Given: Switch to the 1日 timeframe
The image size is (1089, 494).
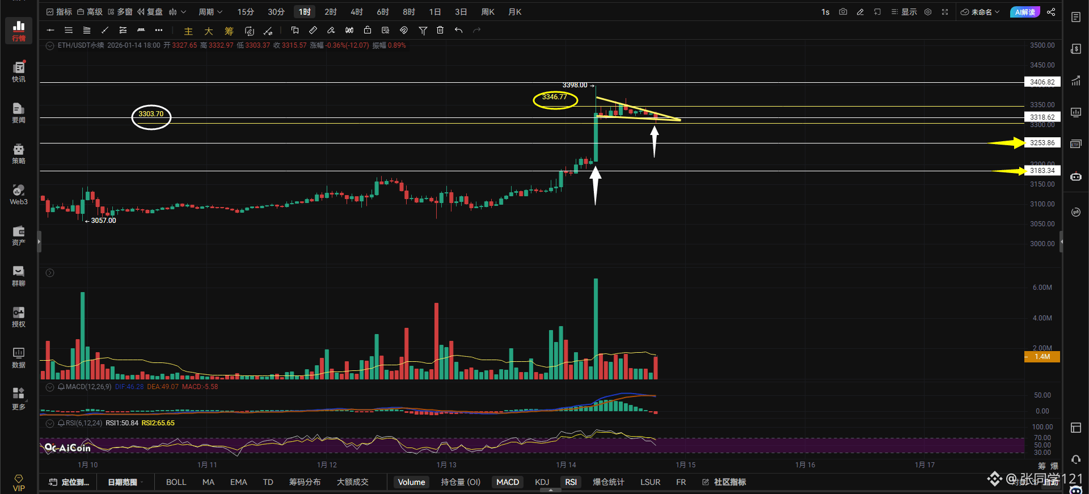Looking at the screenshot, I should pos(435,12).
